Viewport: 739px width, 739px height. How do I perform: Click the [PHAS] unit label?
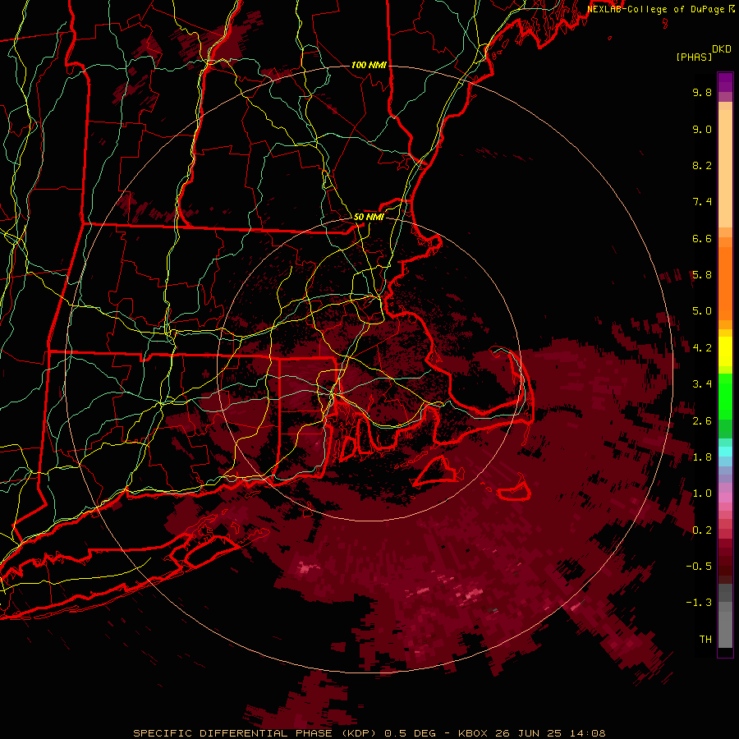tap(694, 57)
